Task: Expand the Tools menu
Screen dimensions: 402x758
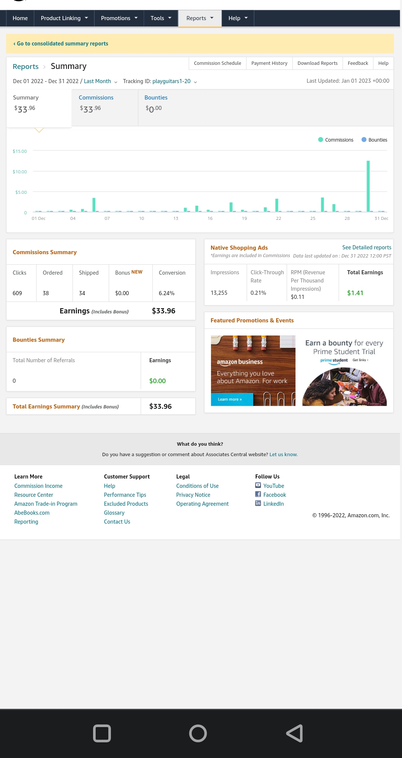Action: click(161, 18)
